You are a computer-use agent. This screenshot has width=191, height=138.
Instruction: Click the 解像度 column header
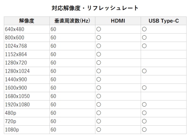(x=27, y=21)
